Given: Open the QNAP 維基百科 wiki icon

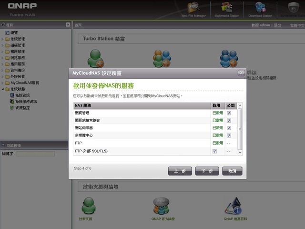Looking at the screenshot, I should tap(234, 206).
